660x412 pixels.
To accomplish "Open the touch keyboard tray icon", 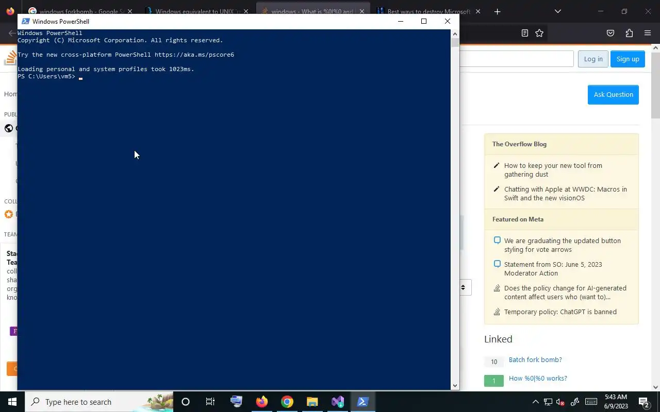I will pos(591,402).
